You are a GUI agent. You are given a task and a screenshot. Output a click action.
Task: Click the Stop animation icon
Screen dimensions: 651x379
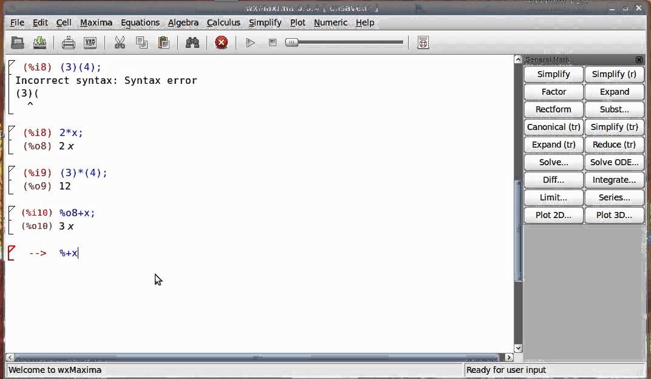point(272,43)
